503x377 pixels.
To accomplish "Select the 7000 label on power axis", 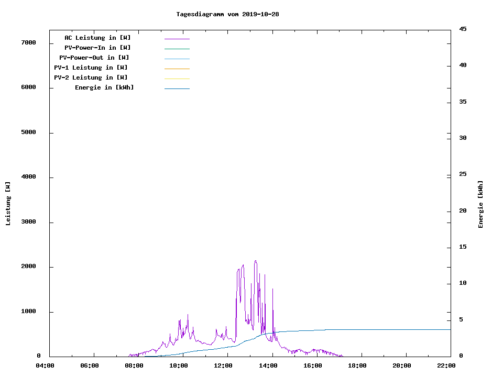I will [x=28, y=43].
